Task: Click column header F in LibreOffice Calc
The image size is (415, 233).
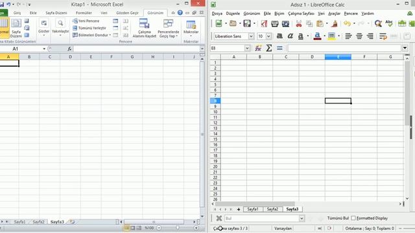Action: pyautogui.click(x=364, y=57)
